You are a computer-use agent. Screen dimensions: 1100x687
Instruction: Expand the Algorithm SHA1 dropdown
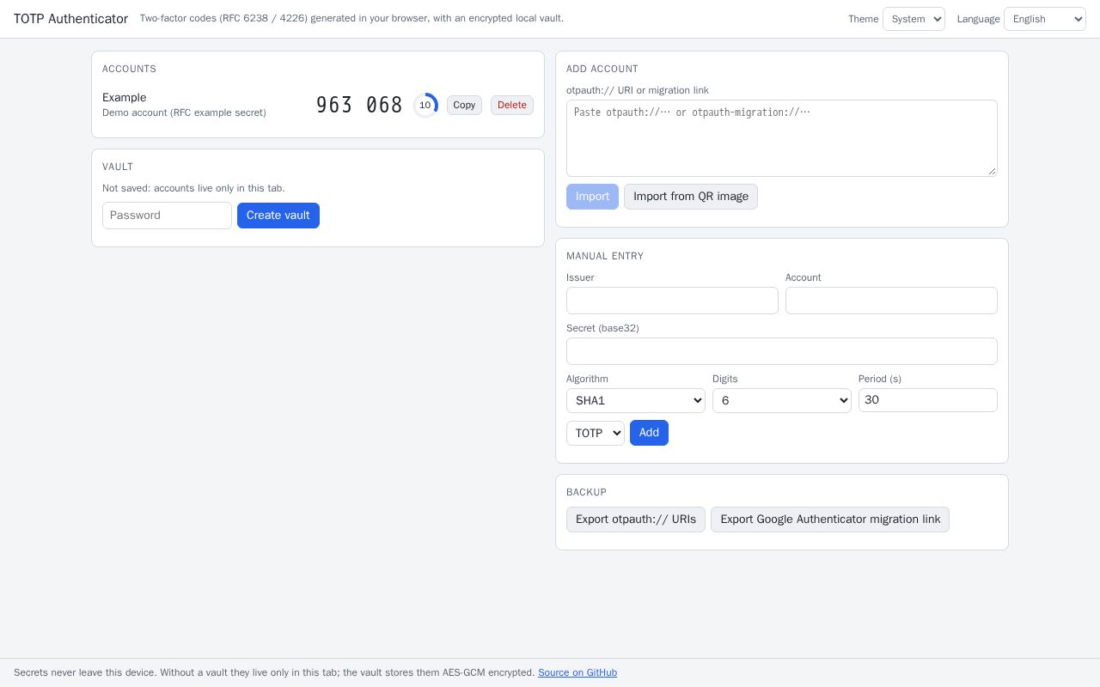tap(636, 400)
